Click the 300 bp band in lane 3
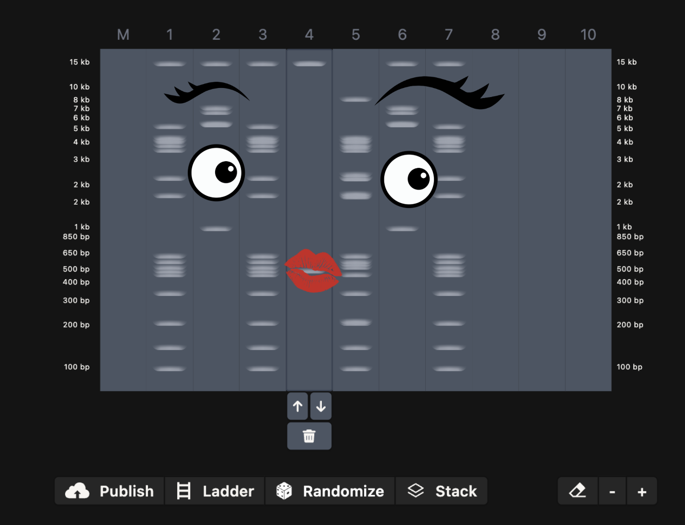The height and width of the screenshot is (525, 685). point(263,294)
